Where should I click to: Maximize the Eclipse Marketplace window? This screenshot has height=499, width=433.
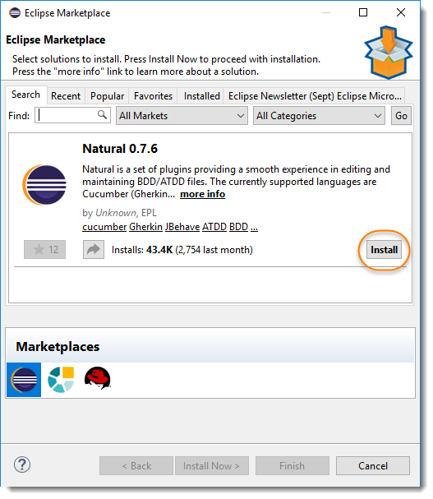tap(363, 12)
